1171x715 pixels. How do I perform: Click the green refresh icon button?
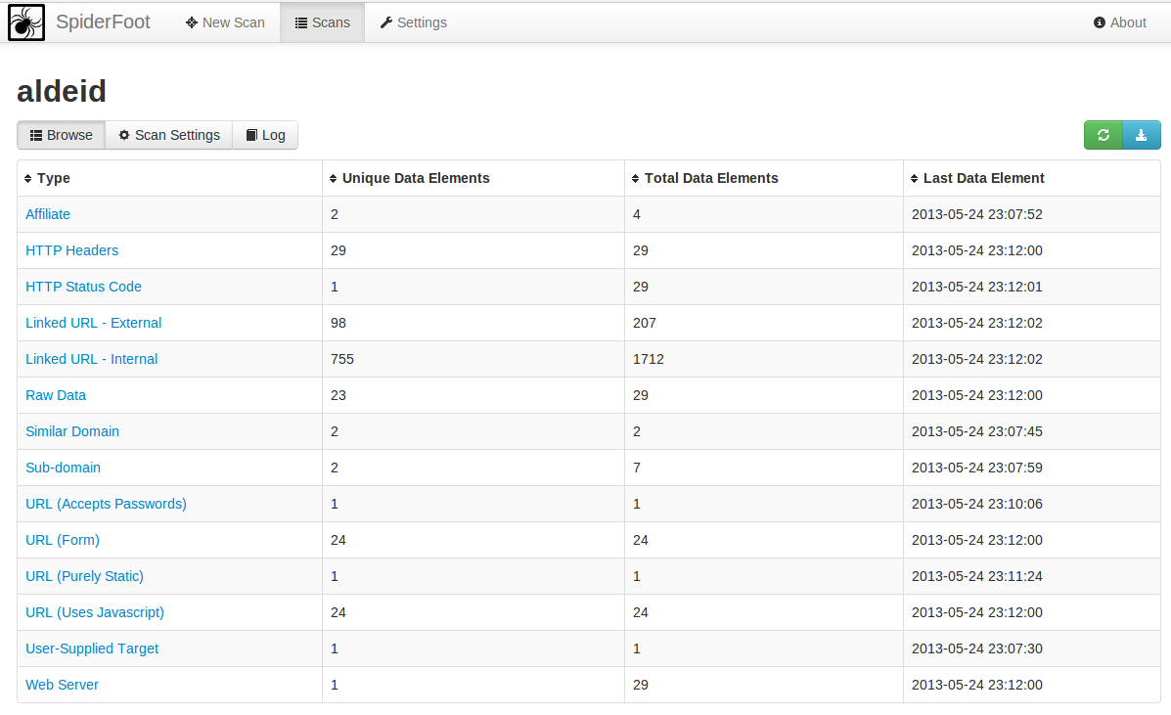(x=1103, y=135)
